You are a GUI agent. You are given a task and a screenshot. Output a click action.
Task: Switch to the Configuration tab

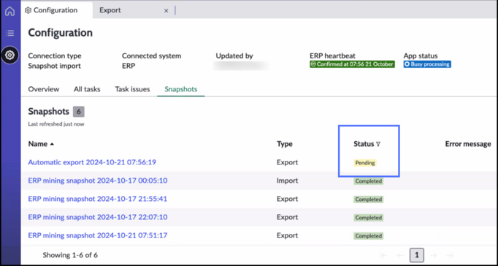pyautogui.click(x=51, y=10)
